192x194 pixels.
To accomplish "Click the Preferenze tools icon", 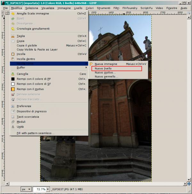I will pos(13,106).
